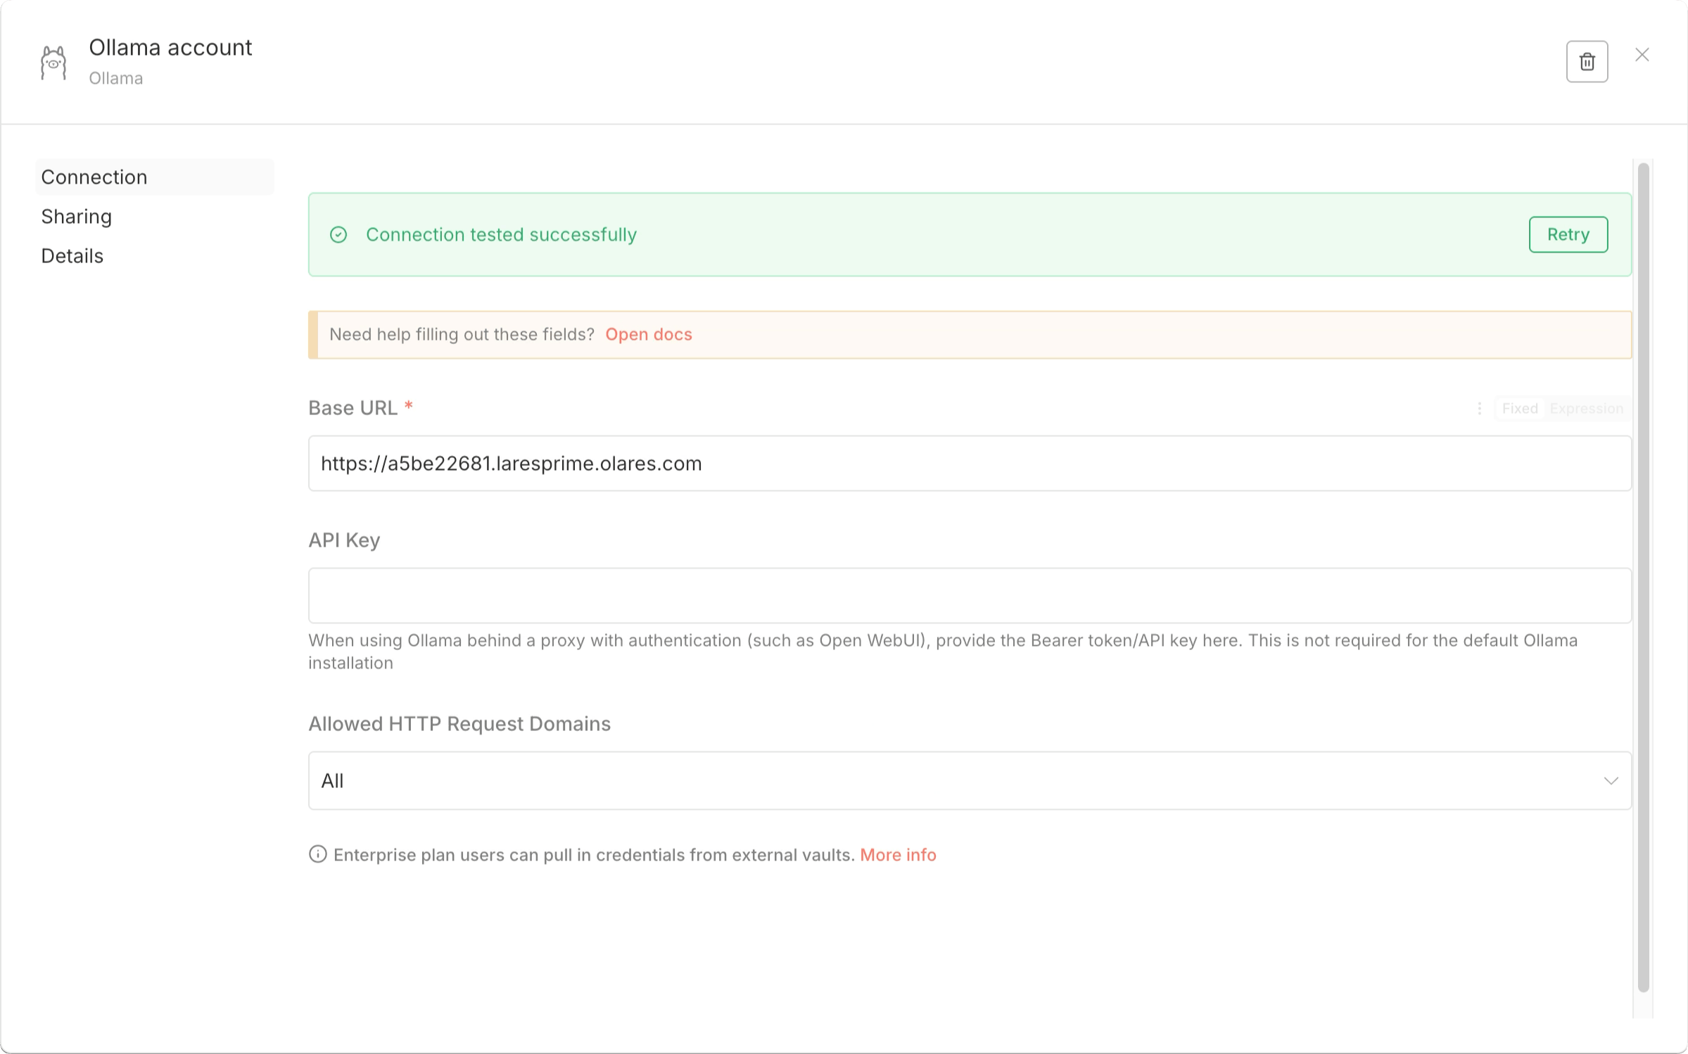Switch to the Sharing tab

(77, 217)
